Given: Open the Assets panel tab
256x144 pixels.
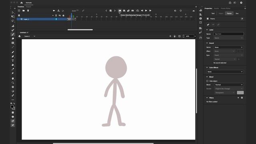Looking at the screenshot, I should click(216, 8).
